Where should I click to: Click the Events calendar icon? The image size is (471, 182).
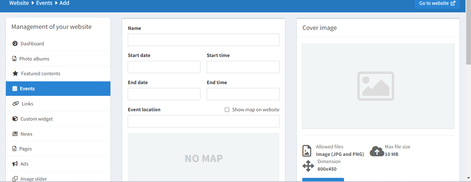14,89
